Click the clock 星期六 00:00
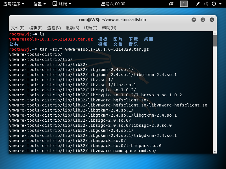Image resolution: width=226 pixels, height=169 pixels. pos(113,4)
